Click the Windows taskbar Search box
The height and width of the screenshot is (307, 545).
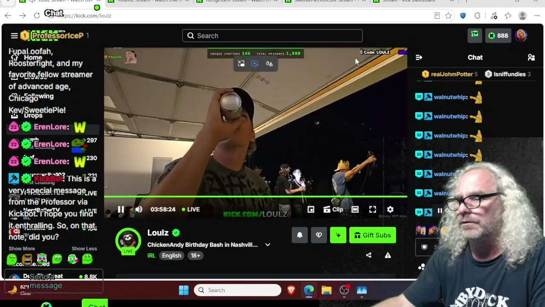click(x=238, y=290)
